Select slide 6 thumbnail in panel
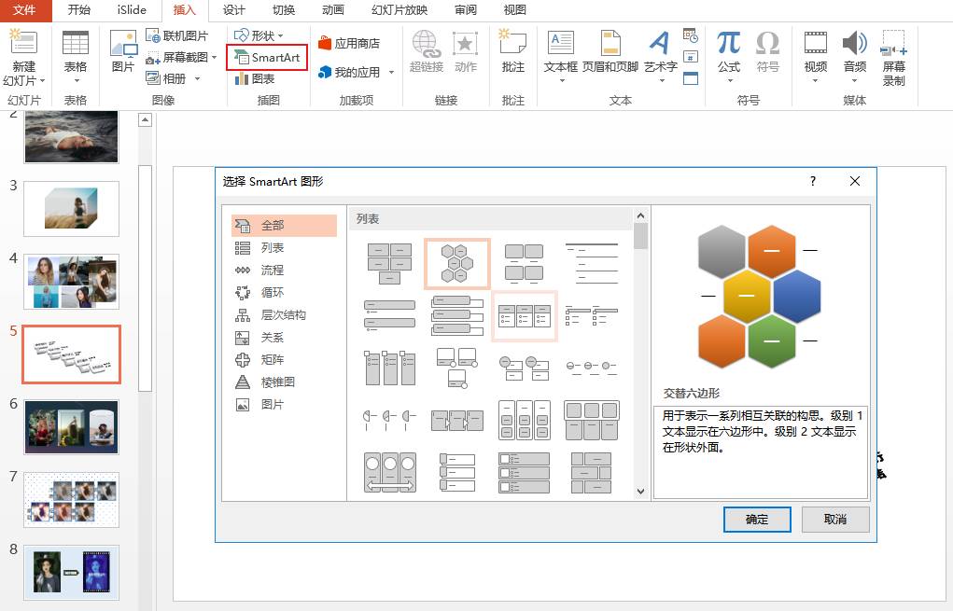The height and width of the screenshot is (611, 953). pyautogui.click(x=71, y=426)
